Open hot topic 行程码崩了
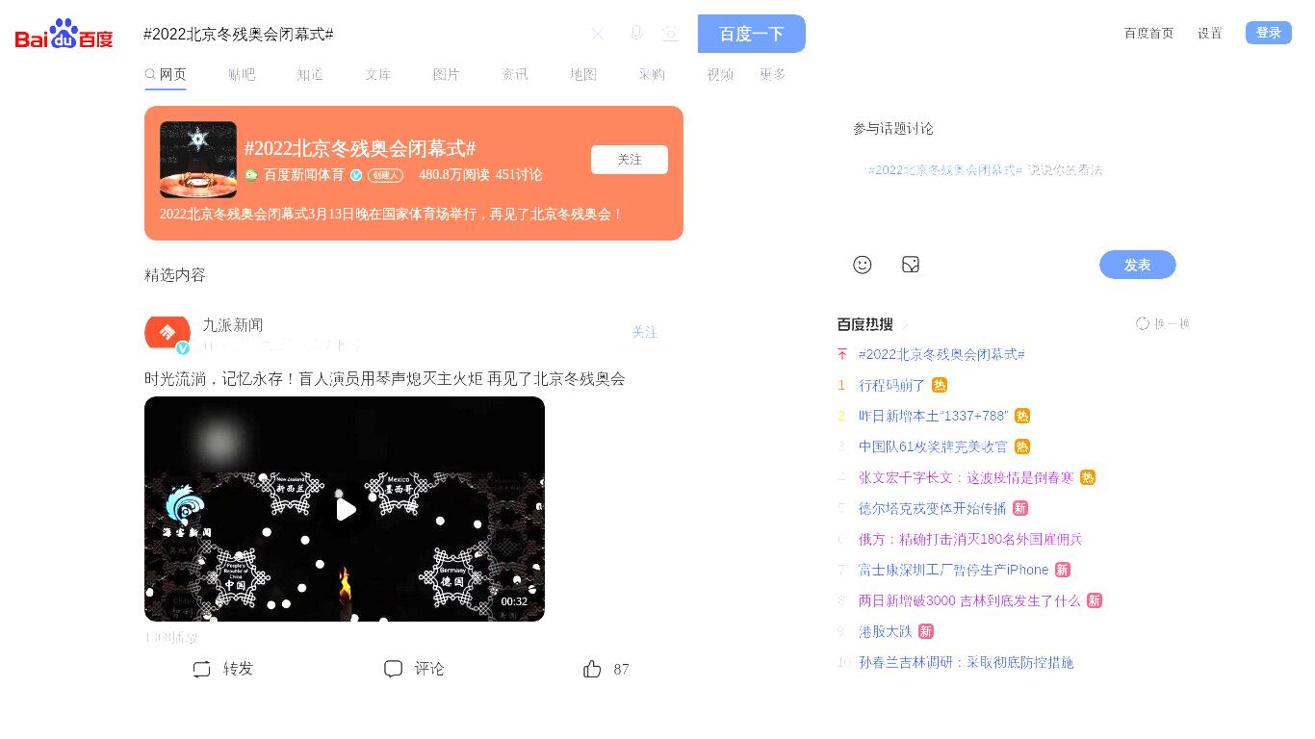1315x739 pixels. click(891, 385)
